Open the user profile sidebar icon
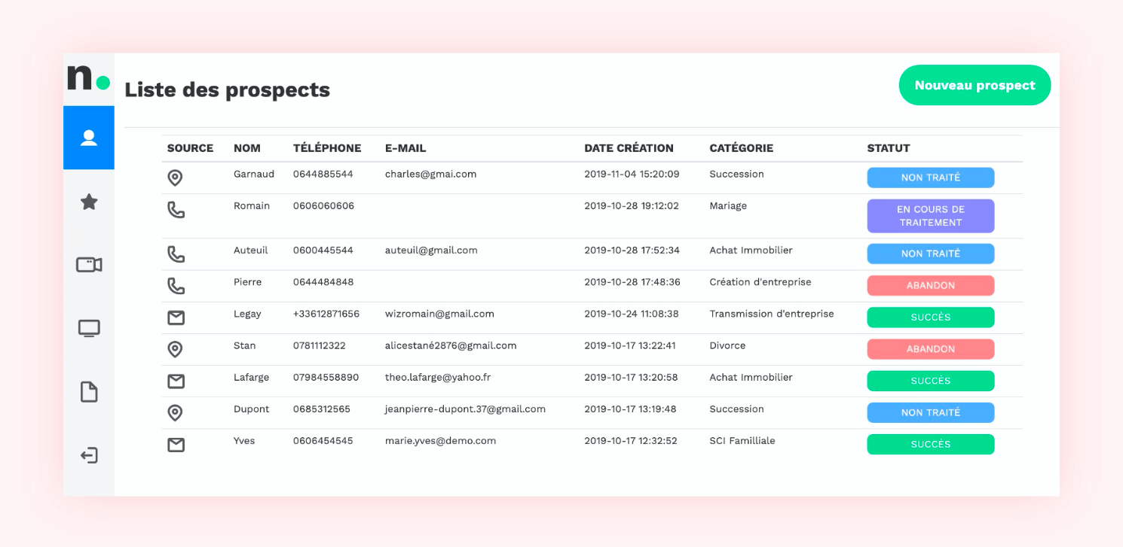Image resolution: width=1123 pixels, height=547 pixels. tap(89, 138)
